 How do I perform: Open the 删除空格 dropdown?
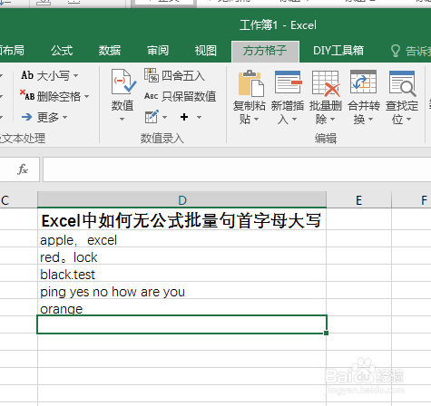[x=54, y=96]
